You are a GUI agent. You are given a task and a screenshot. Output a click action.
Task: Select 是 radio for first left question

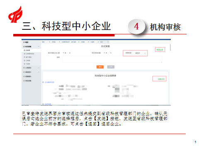(63, 53)
